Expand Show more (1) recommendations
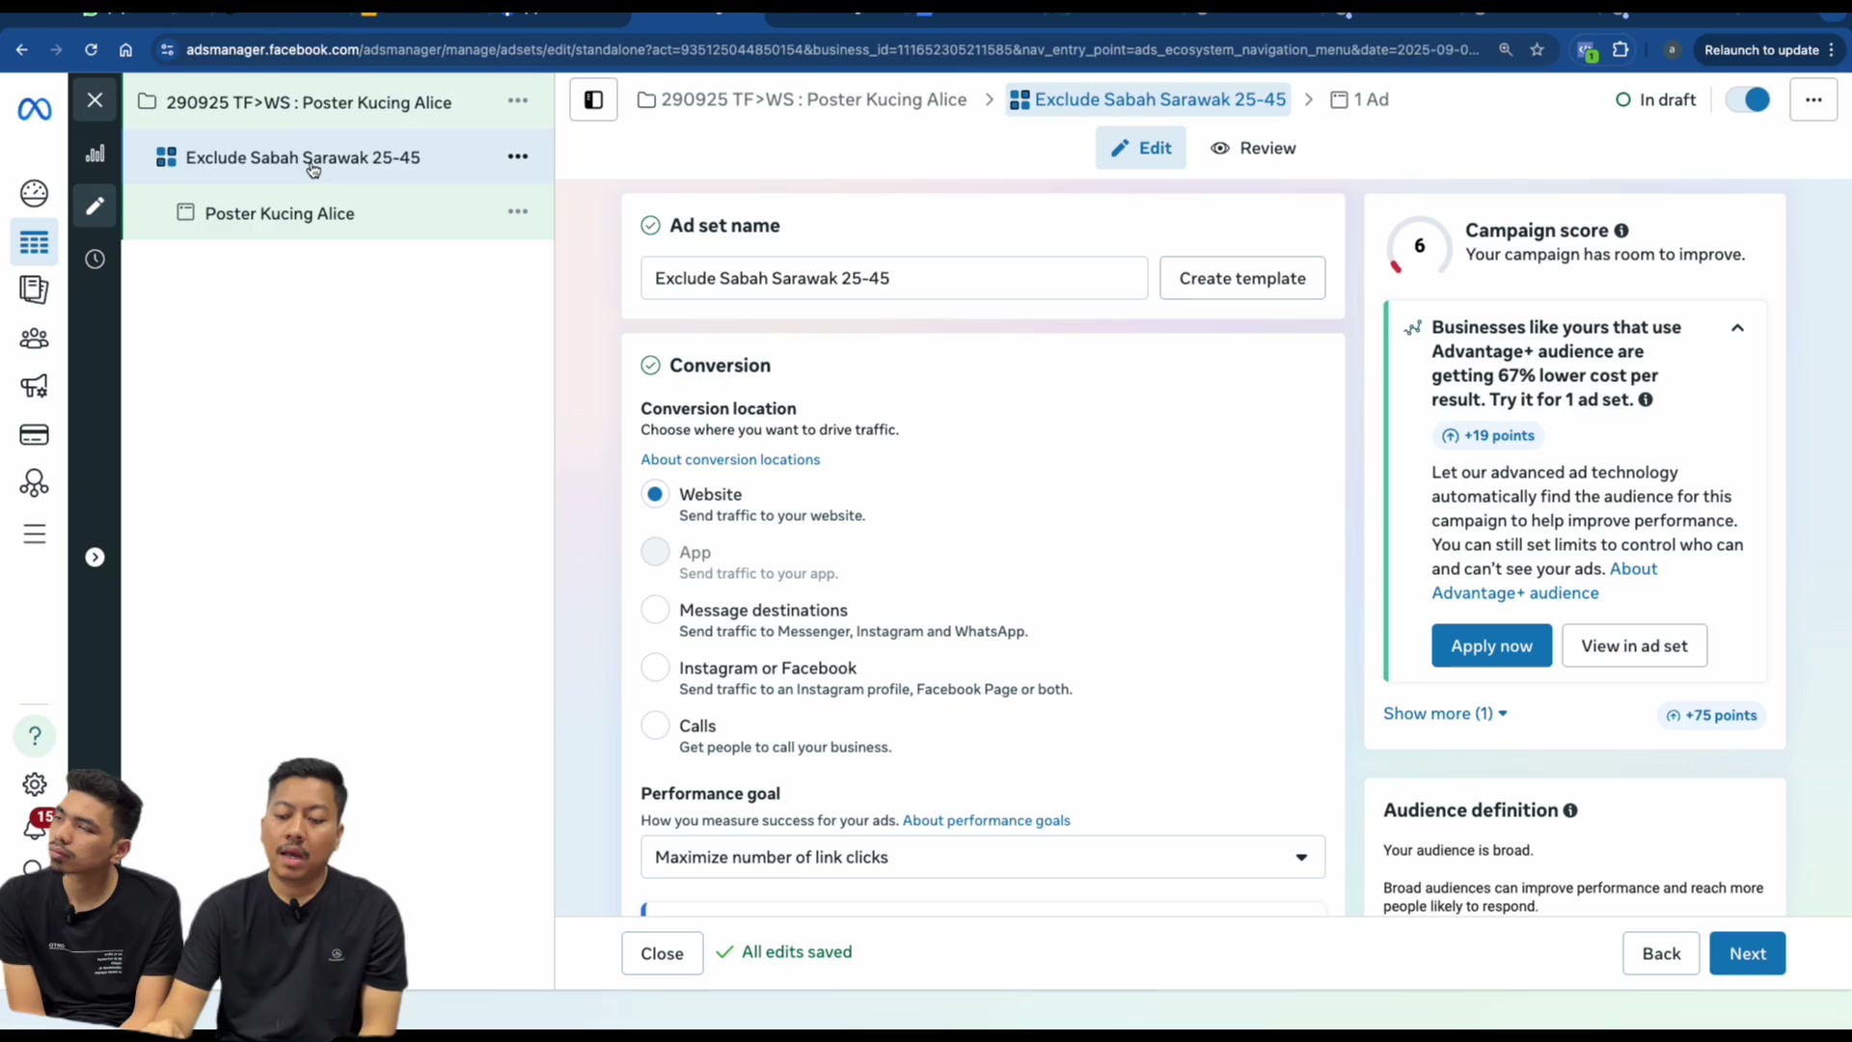 1445,714
